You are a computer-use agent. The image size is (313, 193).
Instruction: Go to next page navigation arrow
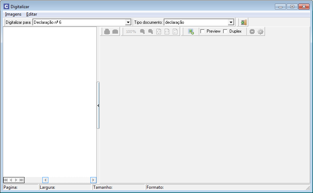16,180
